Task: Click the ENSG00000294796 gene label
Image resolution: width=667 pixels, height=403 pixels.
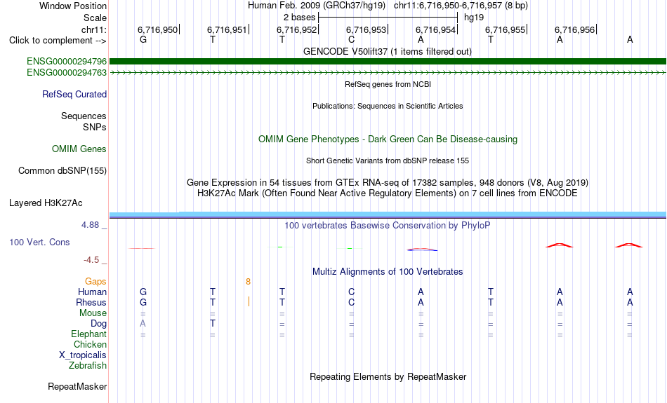Action: pos(67,62)
